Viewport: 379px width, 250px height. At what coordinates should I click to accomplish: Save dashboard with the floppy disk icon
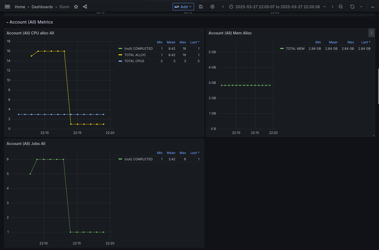pyautogui.click(x=201, y=7)
